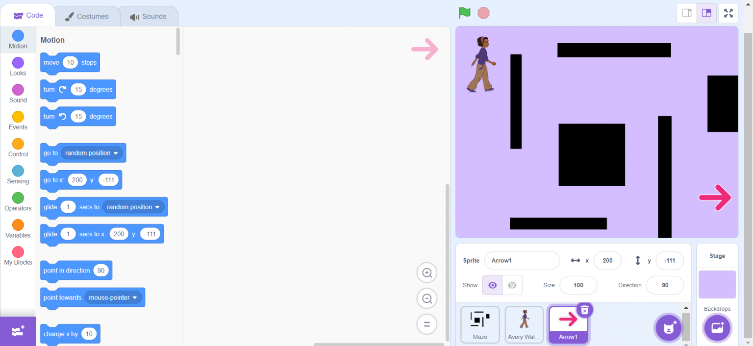Screen dimensions: 753x346
Task: Enter fullscreen presentation mode
Action: point(728,13)
